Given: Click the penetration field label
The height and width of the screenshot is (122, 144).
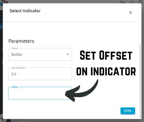Looking at the screenshot, I should (x=18, y=68).
